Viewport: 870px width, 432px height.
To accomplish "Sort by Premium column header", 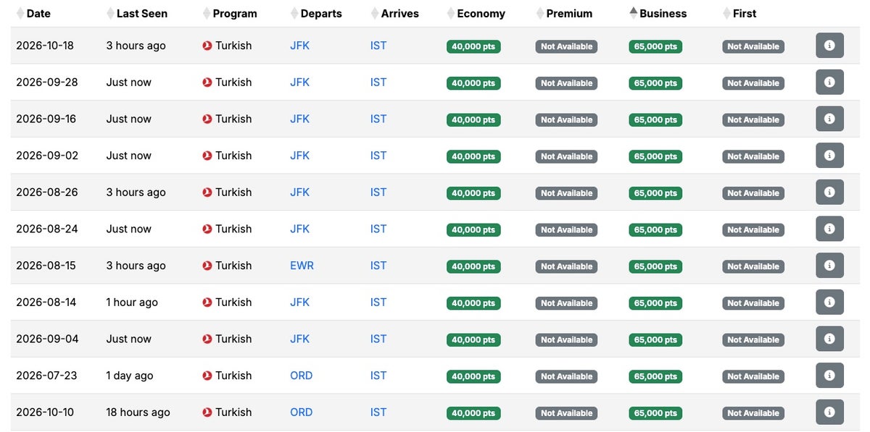I will click(569, 13).
